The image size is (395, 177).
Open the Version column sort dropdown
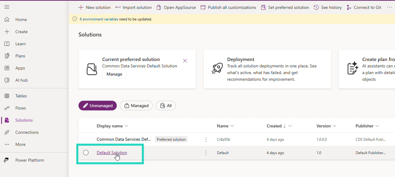tap(334, 126)
